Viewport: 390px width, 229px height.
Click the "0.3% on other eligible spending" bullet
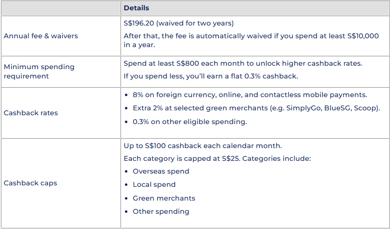(x=190, y=121)
